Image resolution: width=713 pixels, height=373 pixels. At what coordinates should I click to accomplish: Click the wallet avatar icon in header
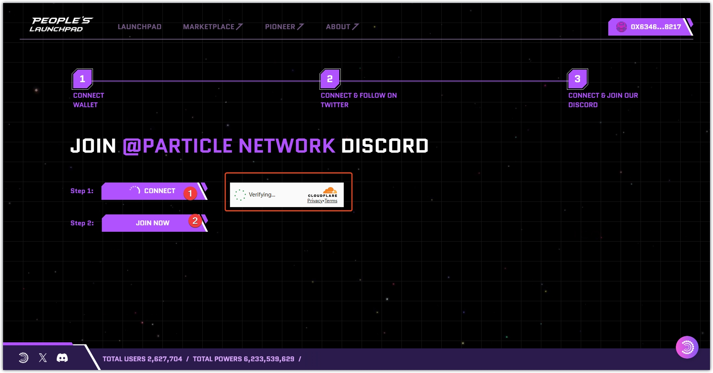coord(621,27)
